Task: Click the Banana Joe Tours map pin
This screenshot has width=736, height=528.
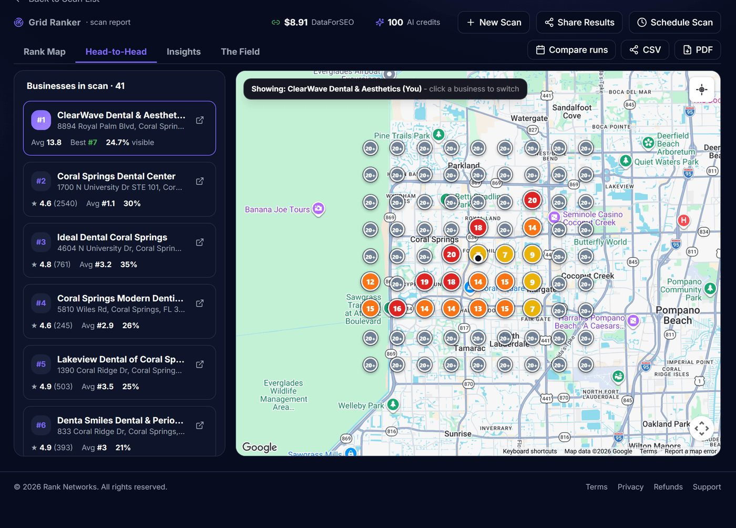Action: pos(319,209)
